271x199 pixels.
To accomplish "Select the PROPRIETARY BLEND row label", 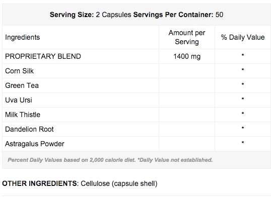I will pyautogui.click(x=43, y=56).
